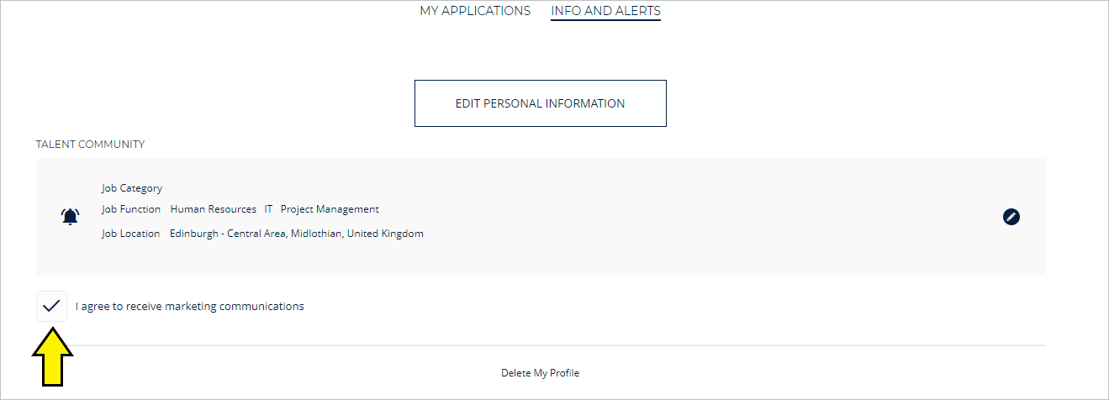1109x400 pixels.
Task: Select the IT job function tag
Action: tap(268, 209)
